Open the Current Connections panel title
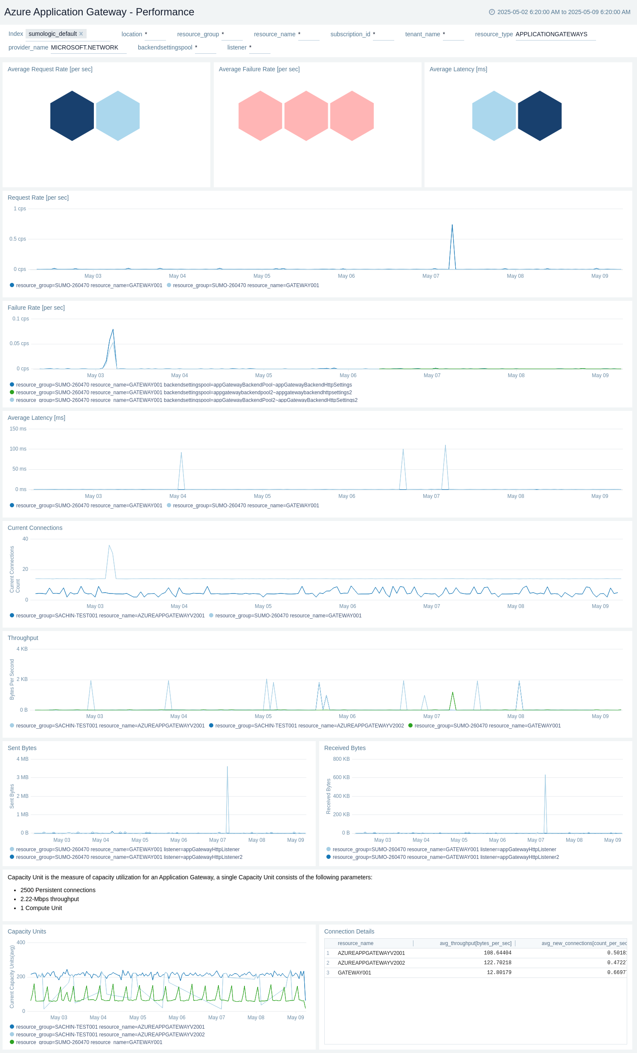This screenshot has width=637, height=1053. coord(35,528)
